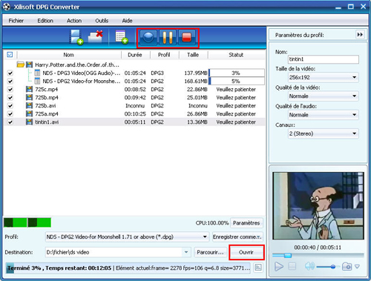Uncheck the 725c.mp4 checkbox
The width and height of the screenshot is (371, 281).
click(10, 90)
